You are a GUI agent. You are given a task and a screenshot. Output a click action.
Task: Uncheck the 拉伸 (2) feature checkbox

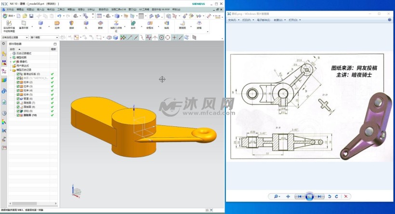(18, 82)
